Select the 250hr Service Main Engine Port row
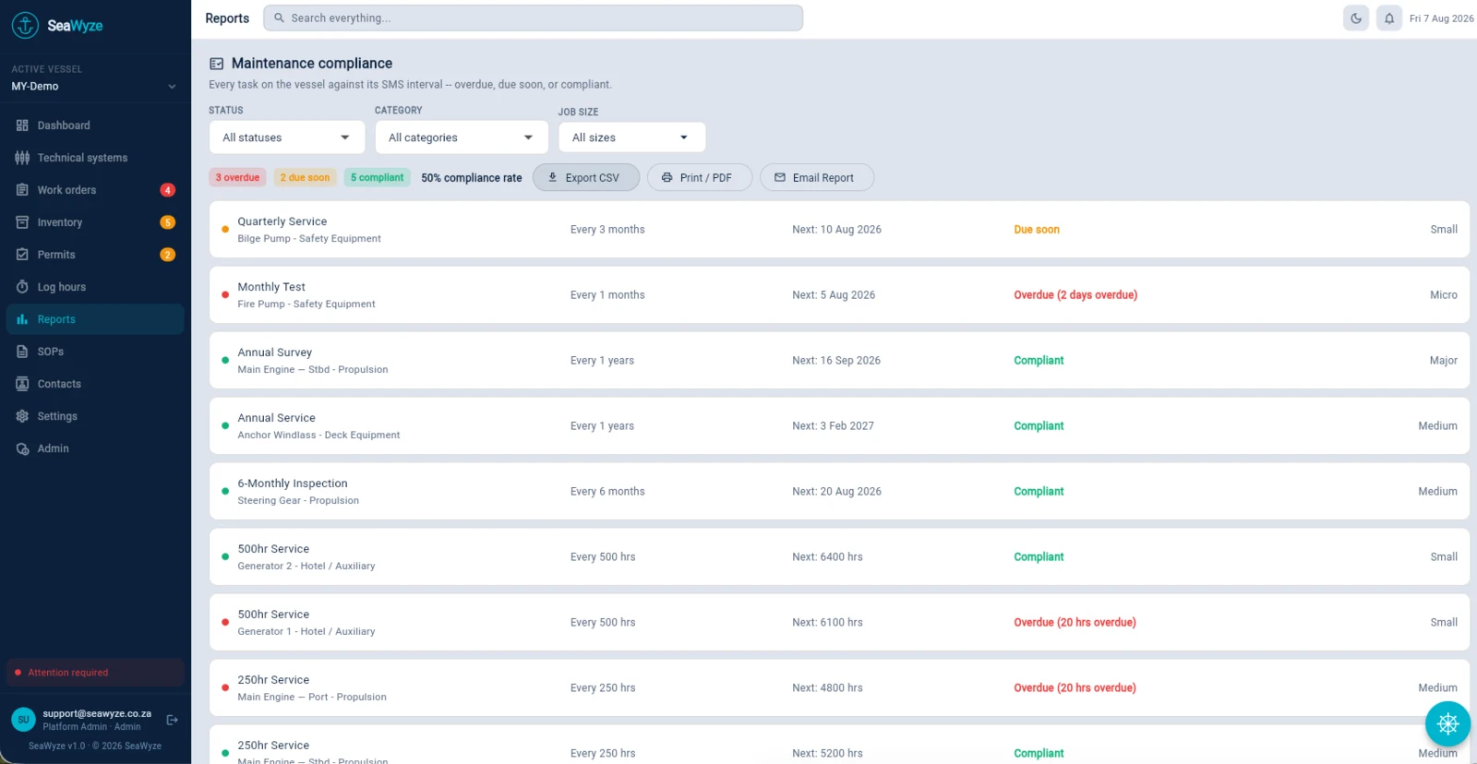 coord(839,688)
